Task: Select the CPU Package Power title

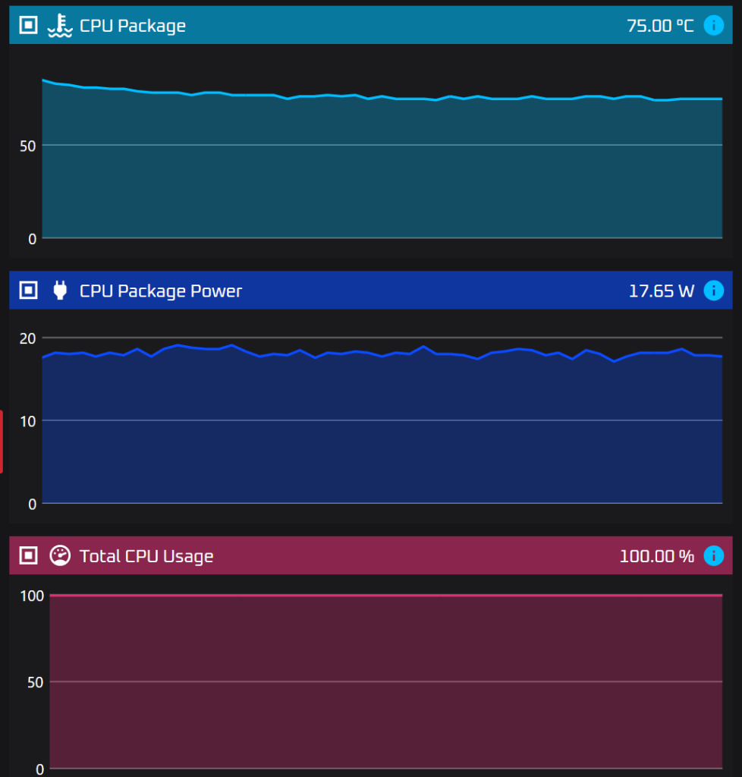Action: 161,291
